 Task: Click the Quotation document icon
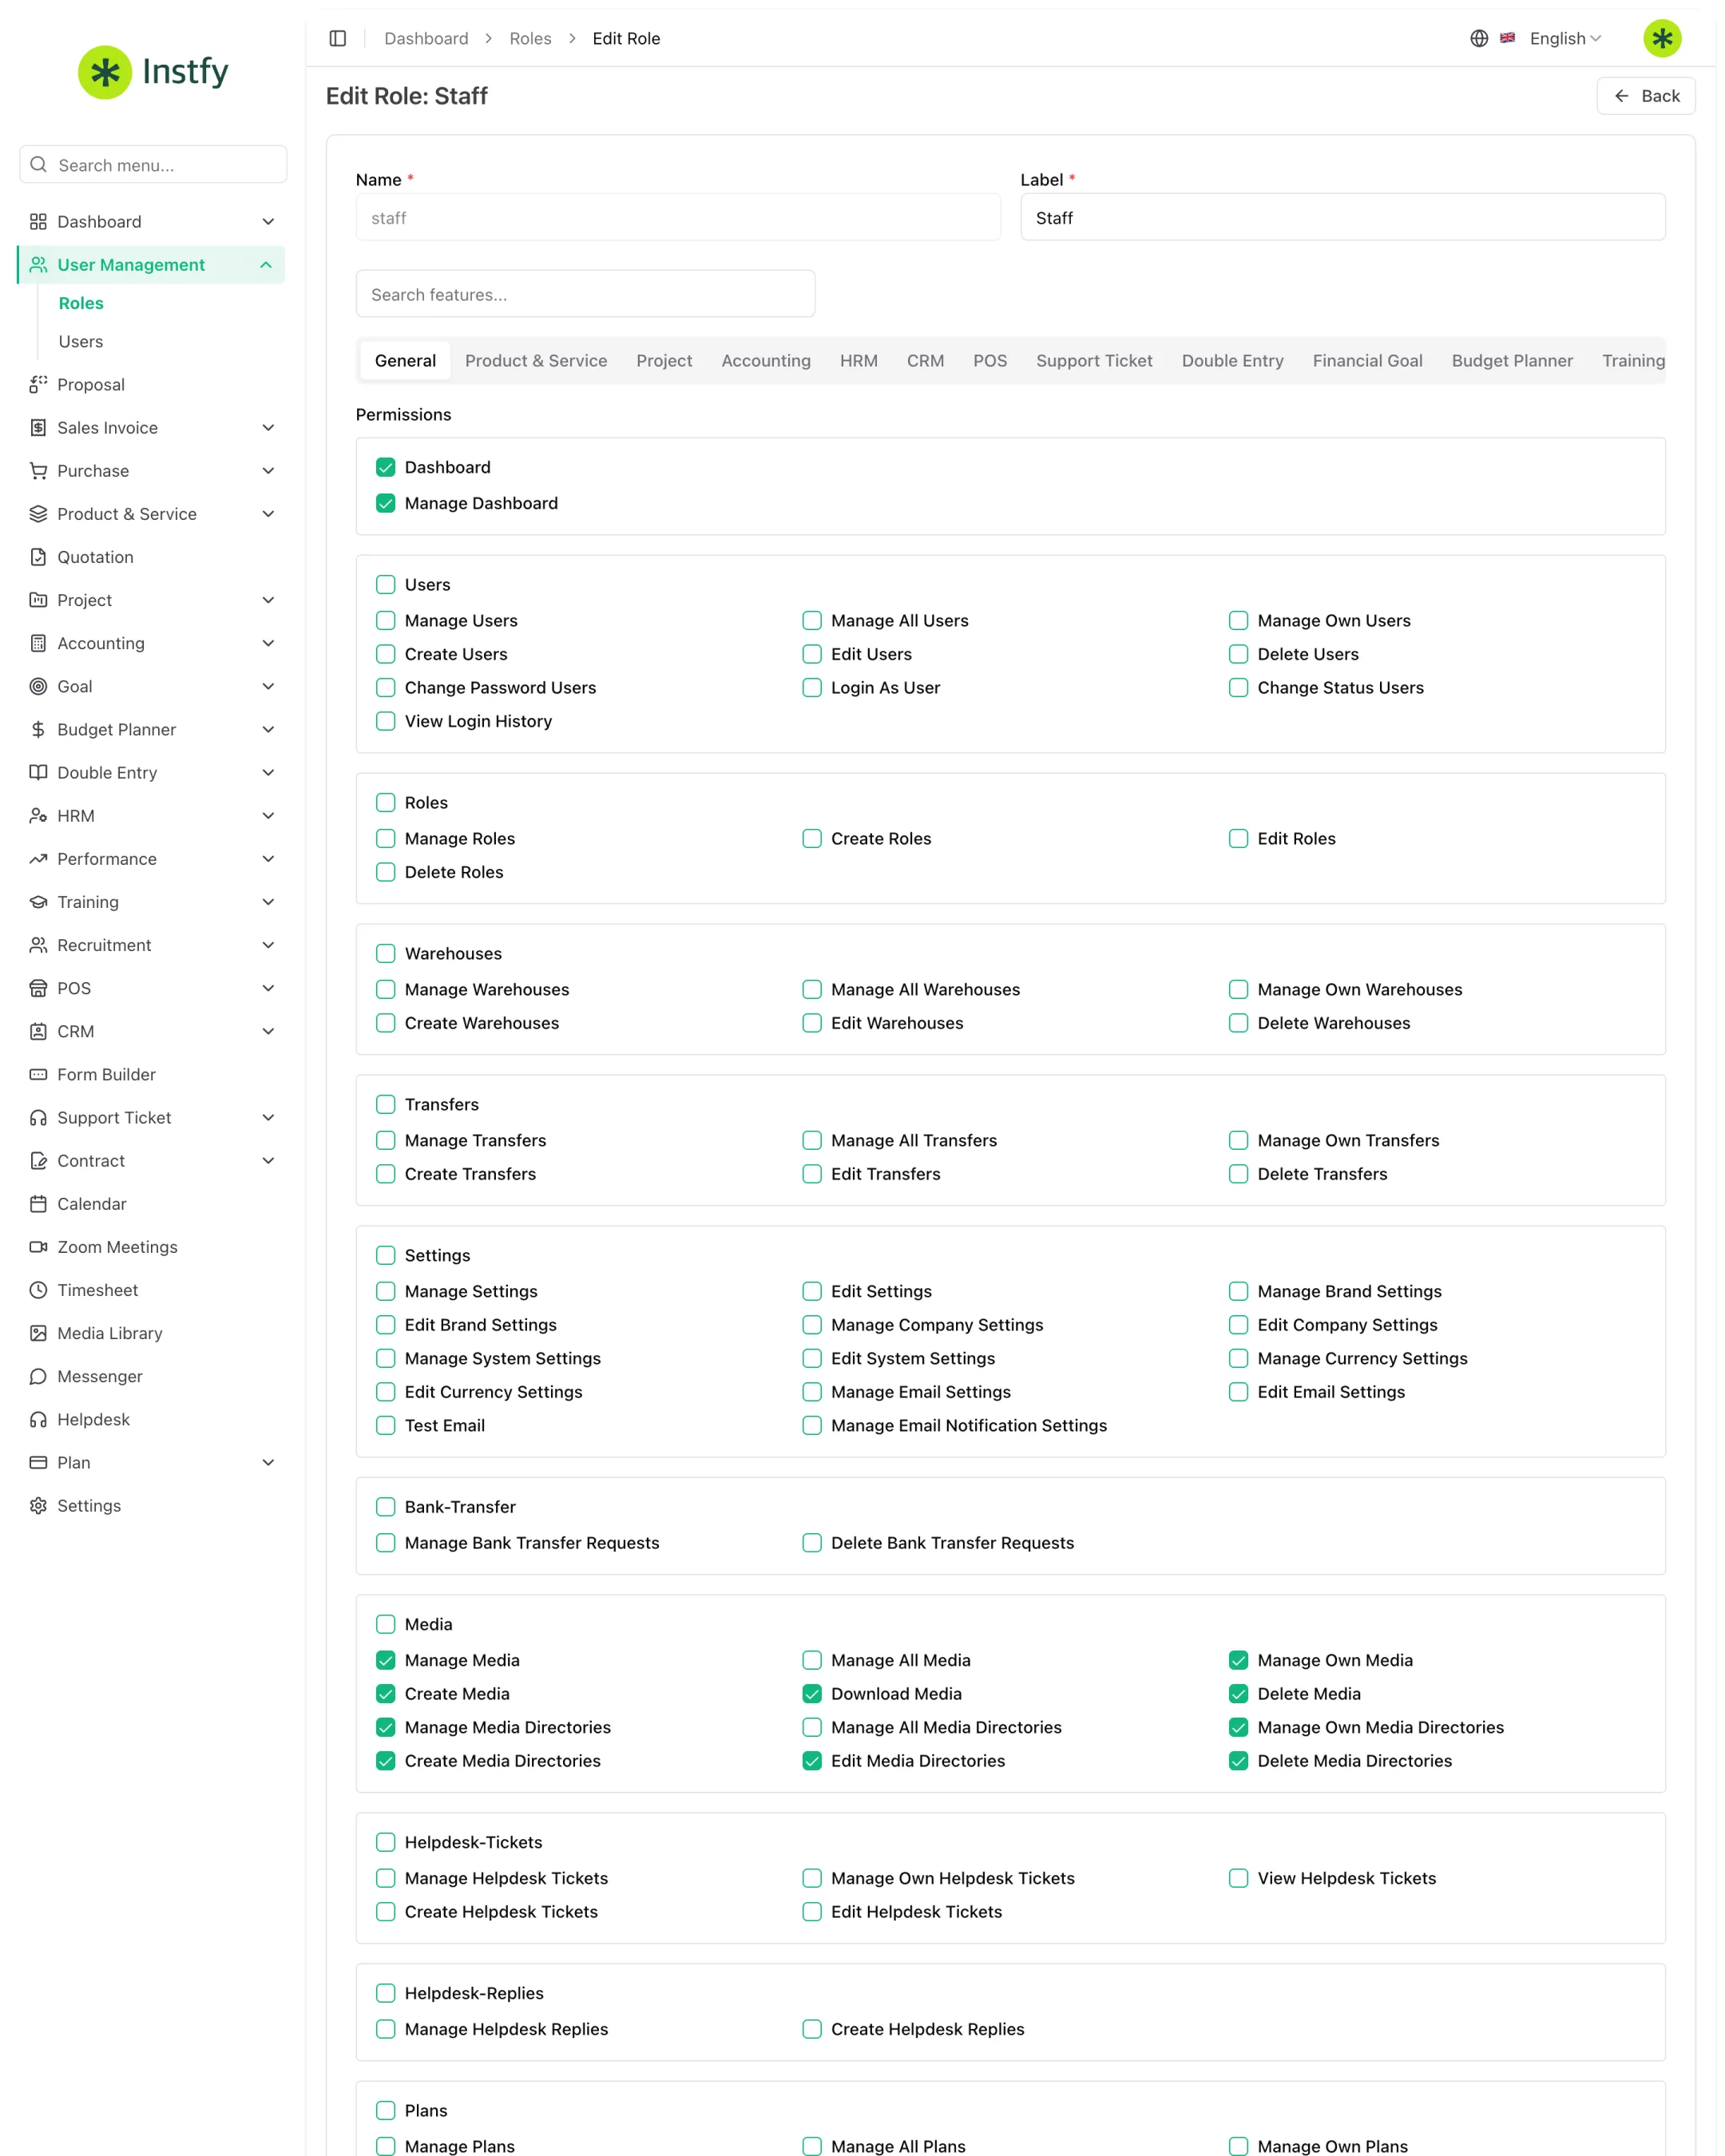pos(38,557)
